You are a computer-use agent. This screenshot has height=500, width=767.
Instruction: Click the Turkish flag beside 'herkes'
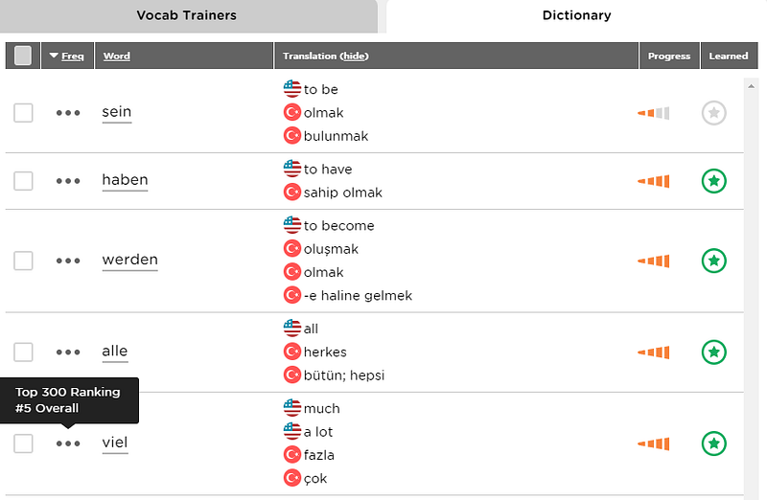pos(292,352)
